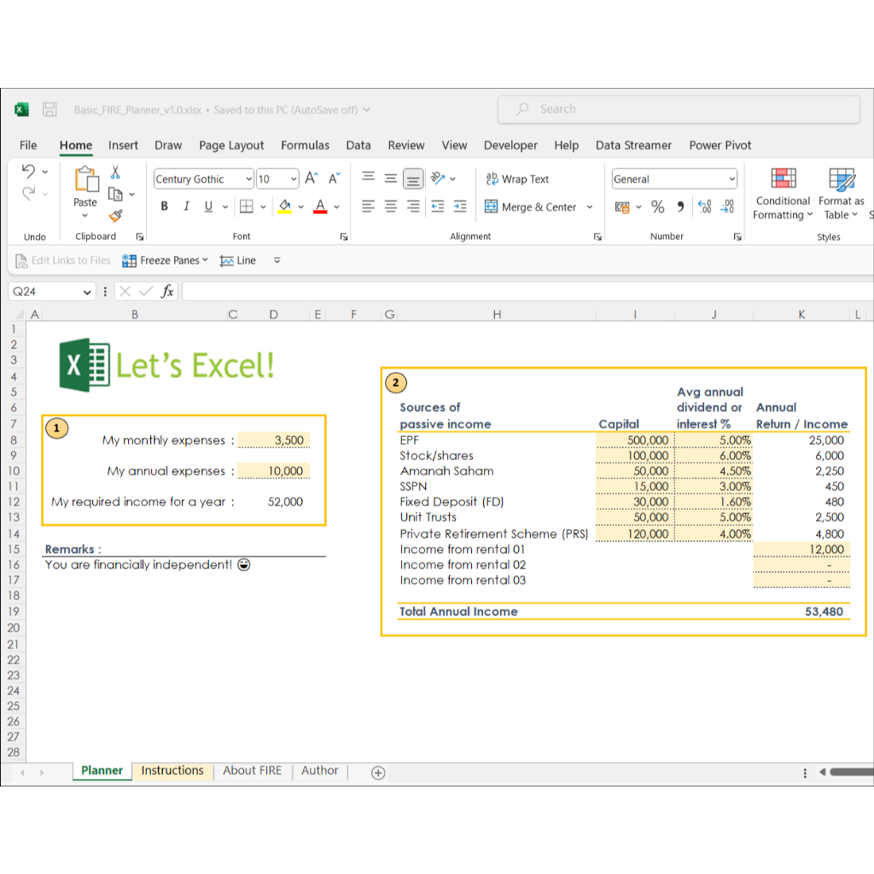This screenshot has width=874, height=874.
Task: Open the General number format dropdown
Action: (732, 178)
